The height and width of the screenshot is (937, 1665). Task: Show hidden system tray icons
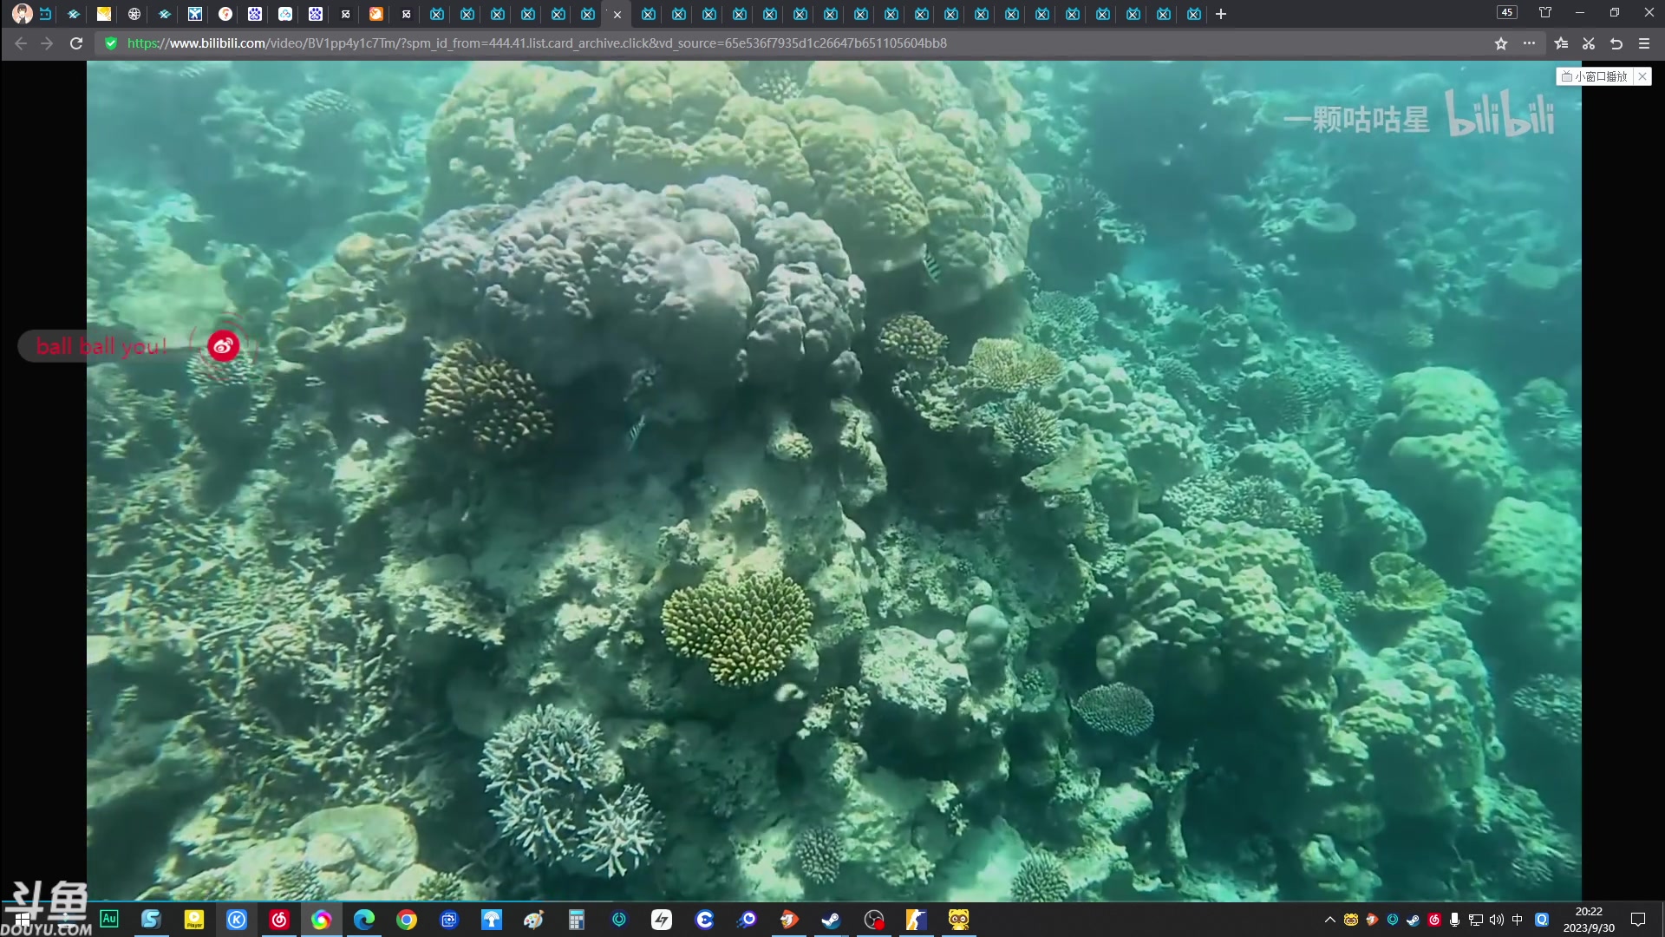[x=1330, y=920]
